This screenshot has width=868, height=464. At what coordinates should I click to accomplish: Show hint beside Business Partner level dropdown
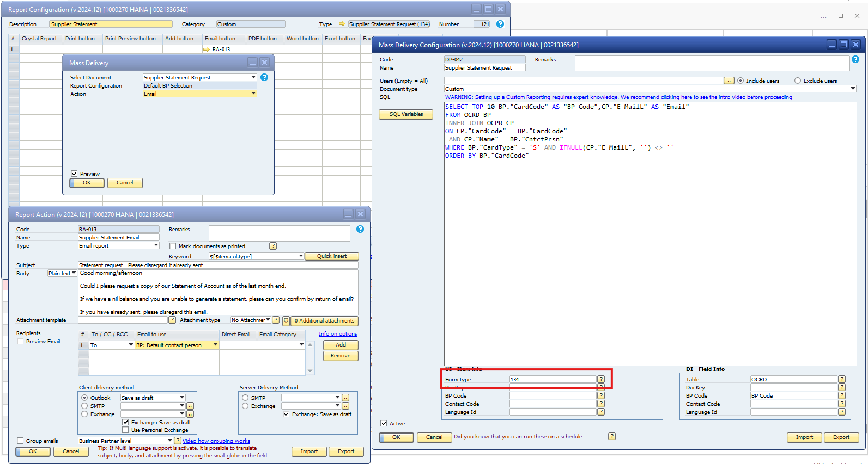(178, 441)
